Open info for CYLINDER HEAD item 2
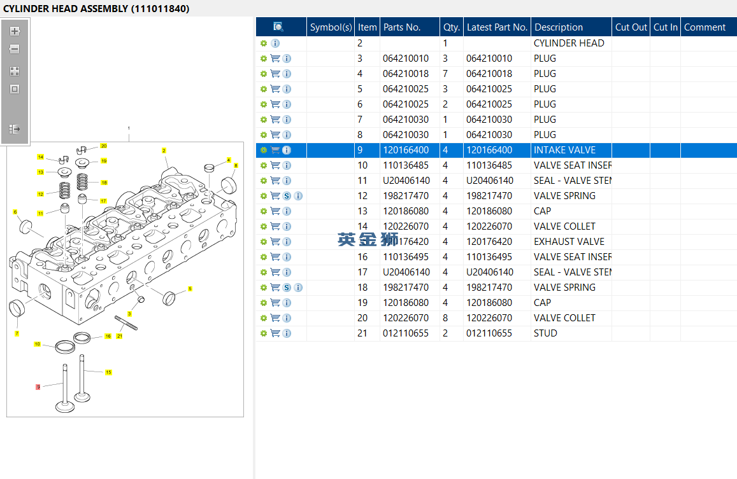Screen dimensions: 737x479 275,43
